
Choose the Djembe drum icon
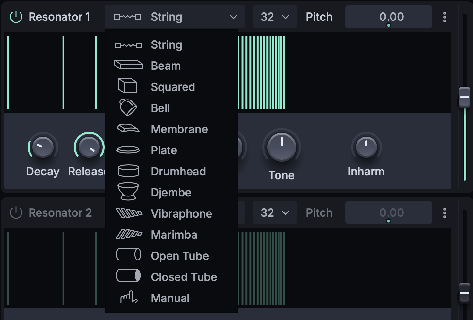(128, 191)
